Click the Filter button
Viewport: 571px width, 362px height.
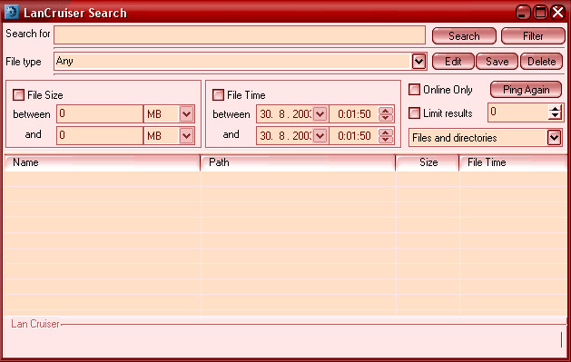[533, 36]
